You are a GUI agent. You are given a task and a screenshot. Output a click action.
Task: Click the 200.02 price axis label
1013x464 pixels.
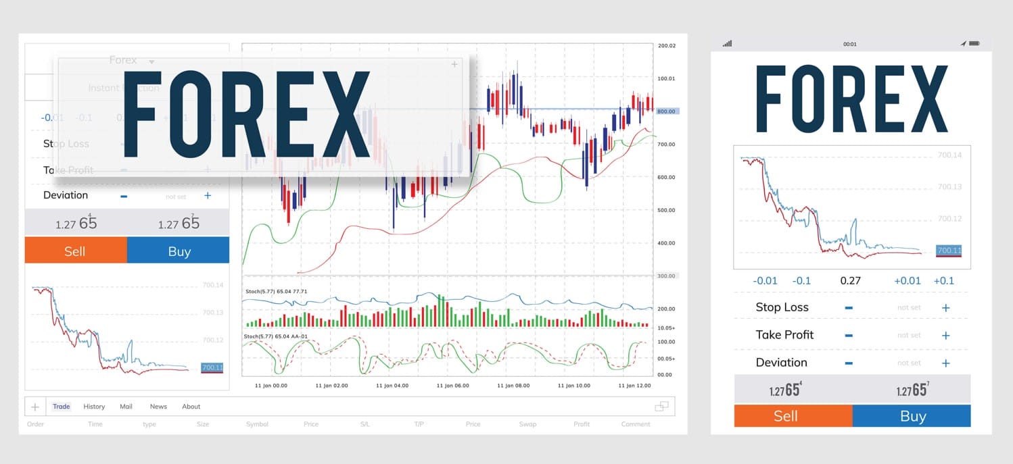coord(667,46)
